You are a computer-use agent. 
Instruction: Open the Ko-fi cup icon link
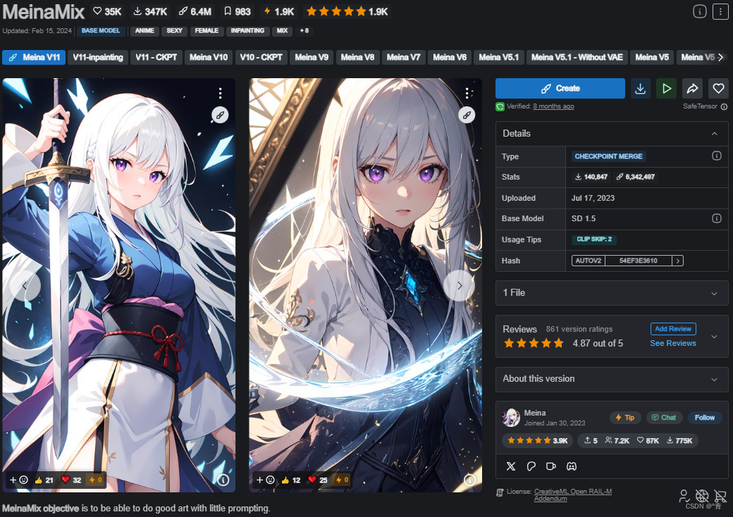(551, 466)
